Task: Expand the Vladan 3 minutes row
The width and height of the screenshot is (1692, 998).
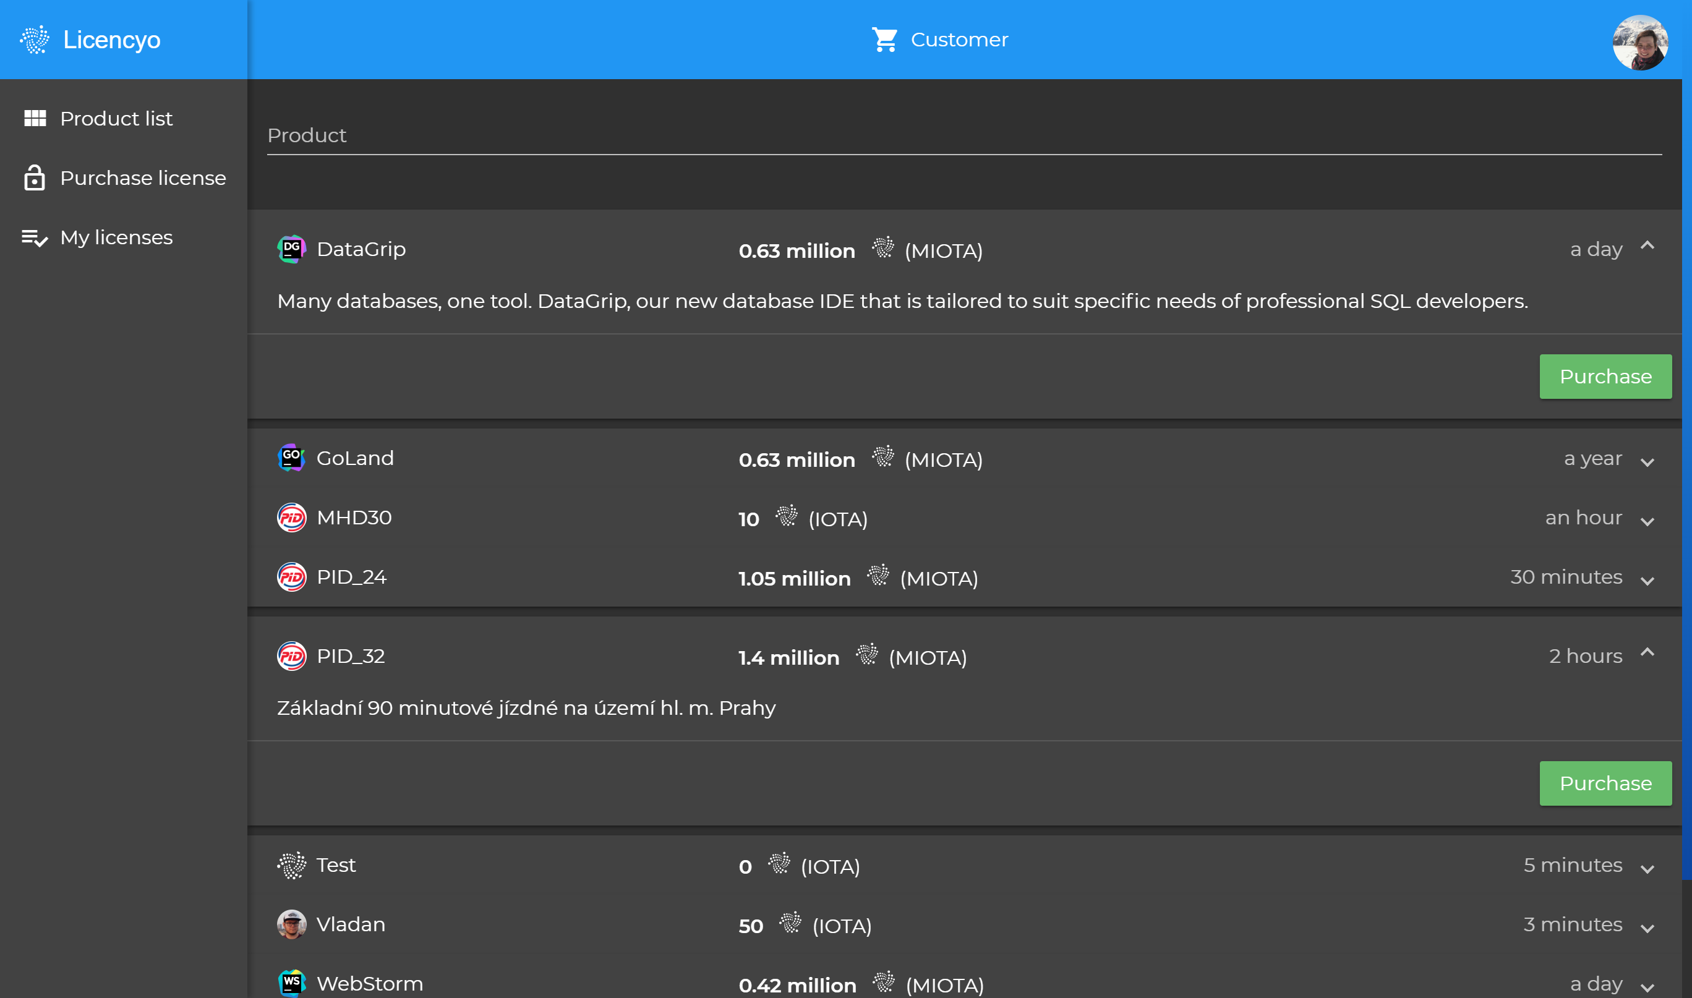Action: tap(1647, 929)
